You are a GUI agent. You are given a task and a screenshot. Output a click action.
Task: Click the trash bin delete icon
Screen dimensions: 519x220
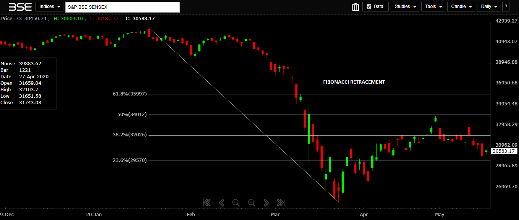click(x=355, y=7)
